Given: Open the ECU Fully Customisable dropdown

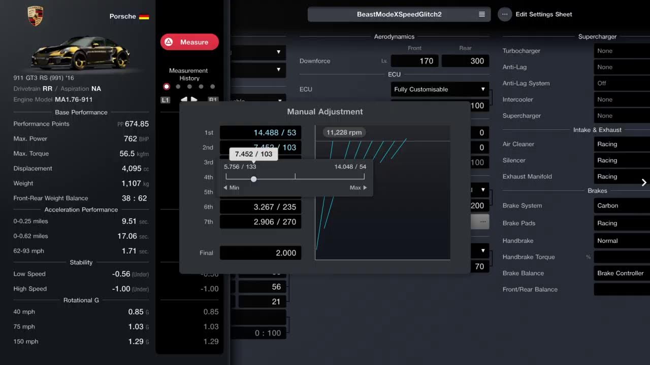Looking at the screenshot, I should 440,89.
